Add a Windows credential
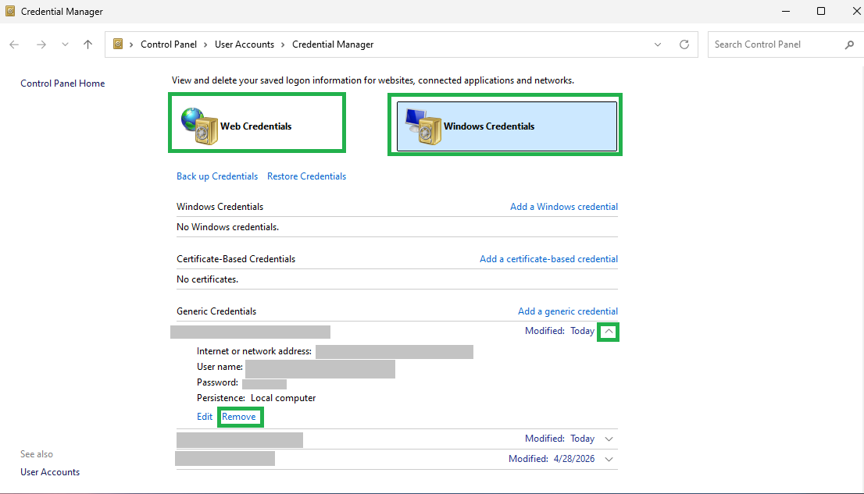 click(564, 207)
